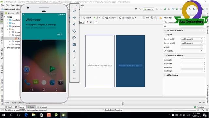Tap the phone screen Home navigation button
The height and width of the screenshot is (118, 209).
coord(44,89)
